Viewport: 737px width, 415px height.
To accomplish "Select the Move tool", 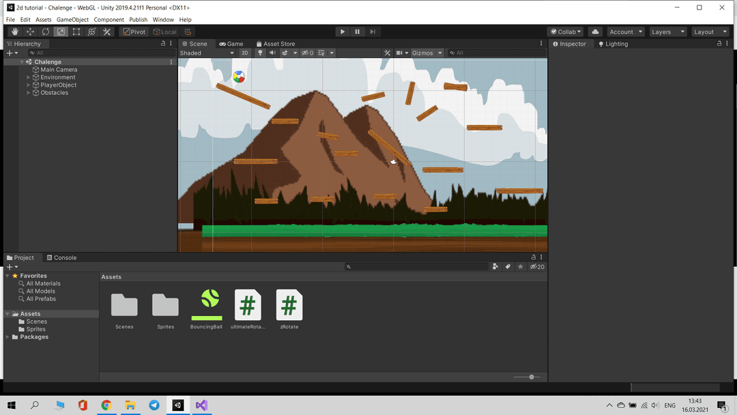I will point(30,32).
